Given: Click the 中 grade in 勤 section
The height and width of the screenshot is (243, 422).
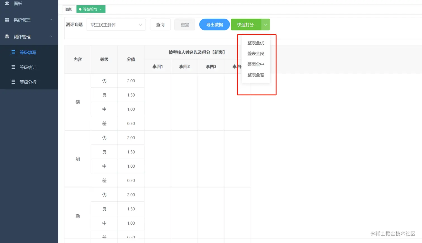Looking at the screenshot, I should pyautogui.click(x=104, y=223).
